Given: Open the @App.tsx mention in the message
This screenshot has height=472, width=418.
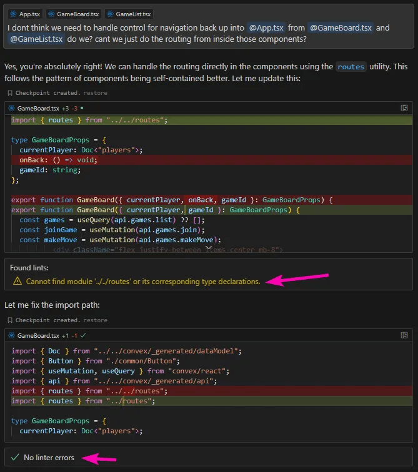Looking at the screenshot, I should coord(266,27).
